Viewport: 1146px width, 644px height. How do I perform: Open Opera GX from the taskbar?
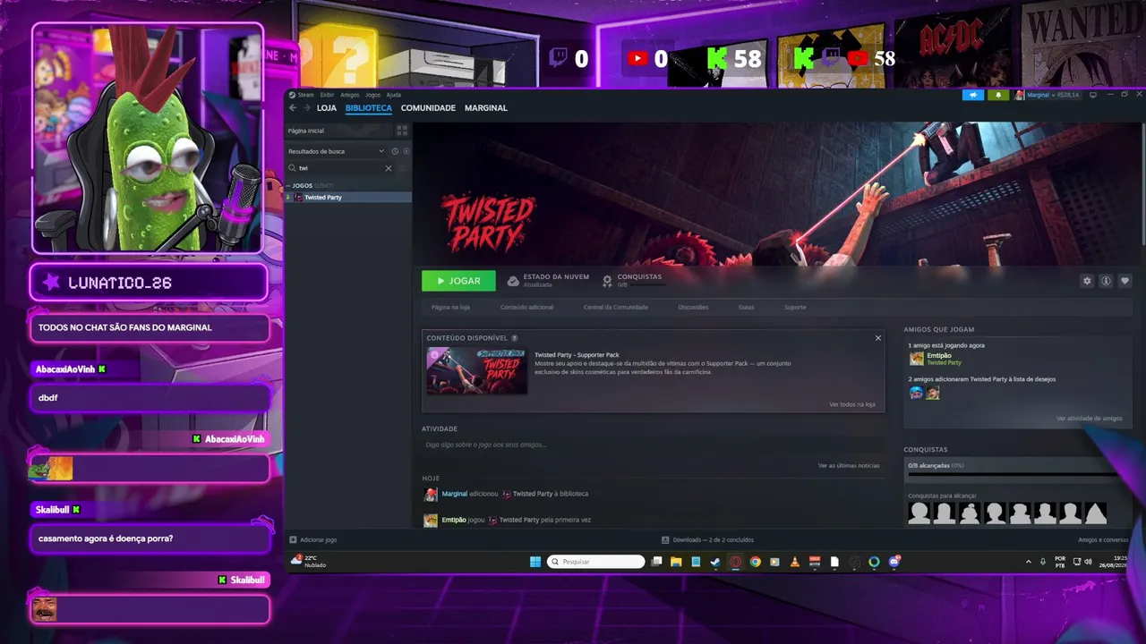pyautogui.click(x=735, y=562)
